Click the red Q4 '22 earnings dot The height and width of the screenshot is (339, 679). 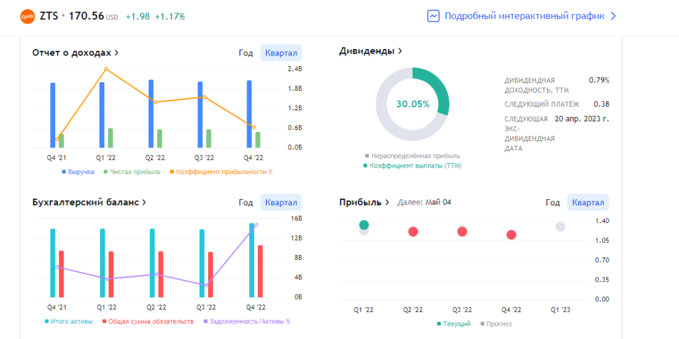tap(511, 235)
